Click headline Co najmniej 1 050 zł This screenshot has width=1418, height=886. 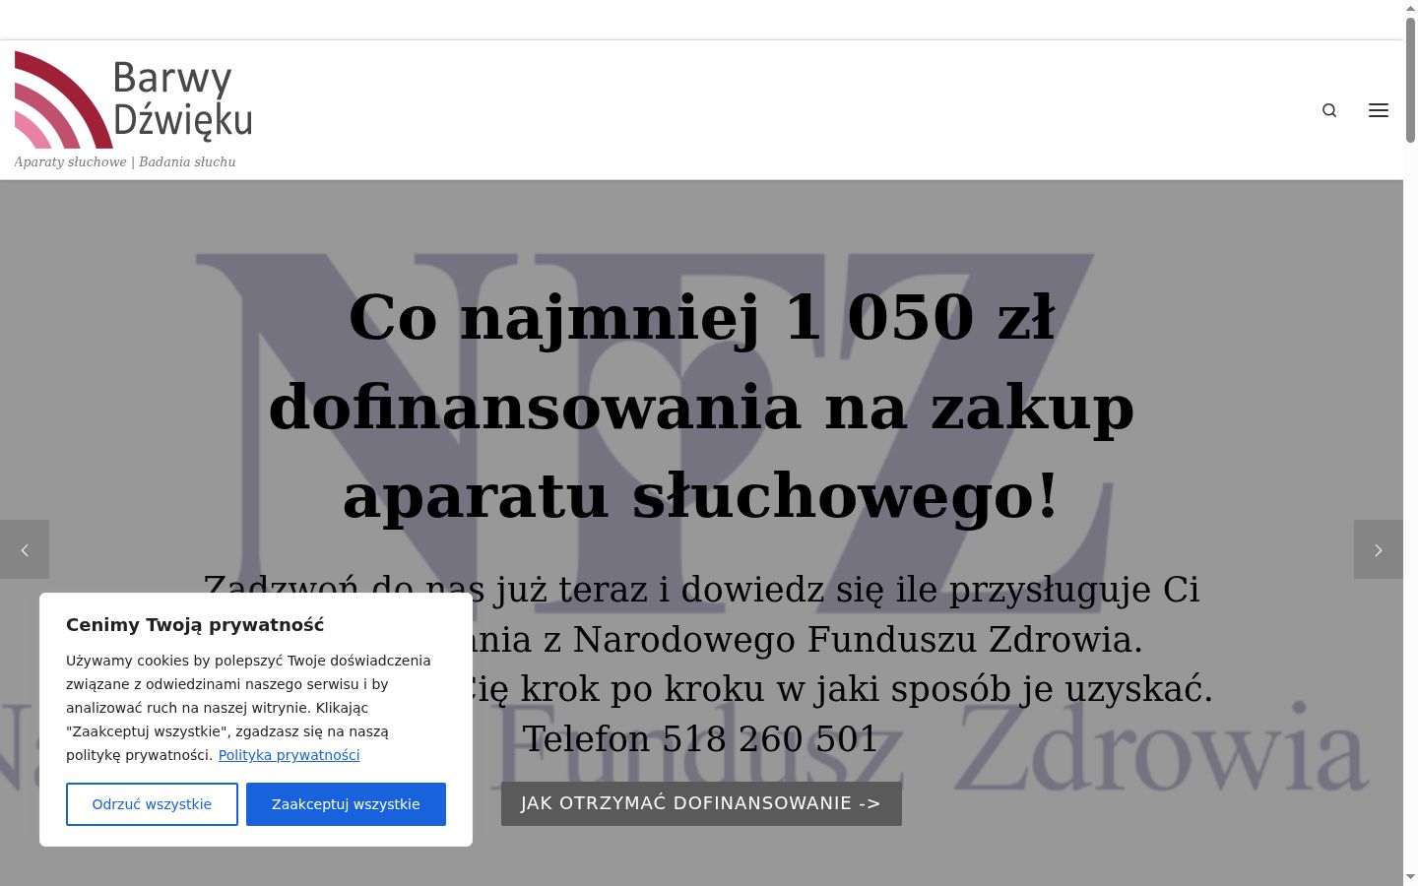pyautogui.click(x=701, y=317)
